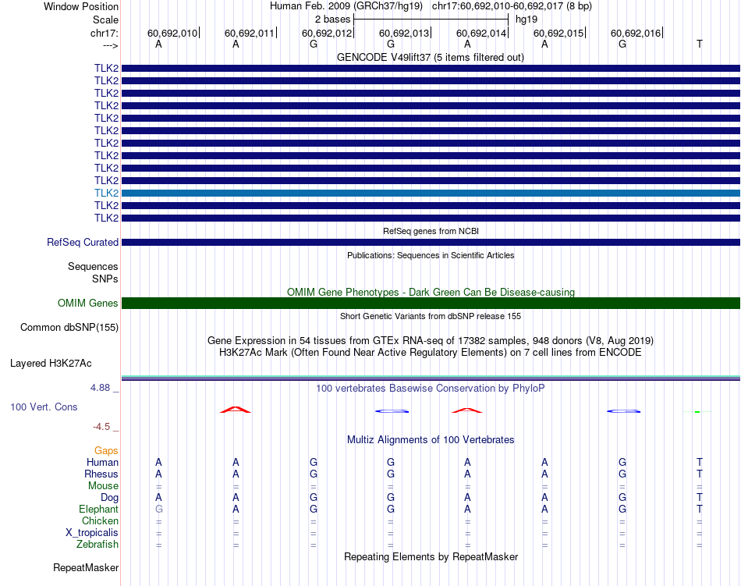Viewport: 741px width, 586px height.
Task: Click the GTEx Gene Expression track title
Action: pos(431,340)
